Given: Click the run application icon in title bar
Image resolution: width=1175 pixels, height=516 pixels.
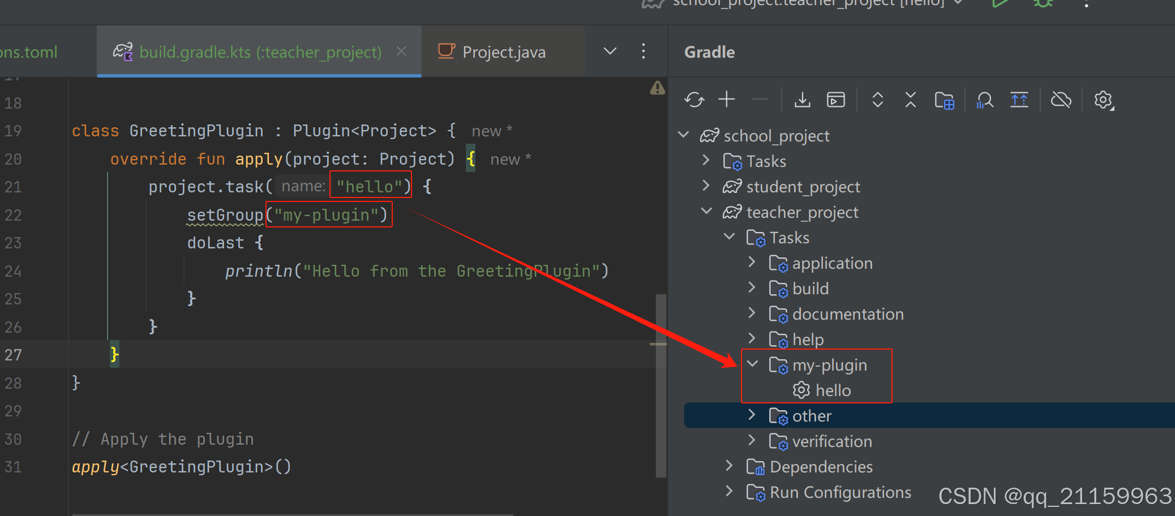Looking at the screenshot, I should click(1000, 5).
